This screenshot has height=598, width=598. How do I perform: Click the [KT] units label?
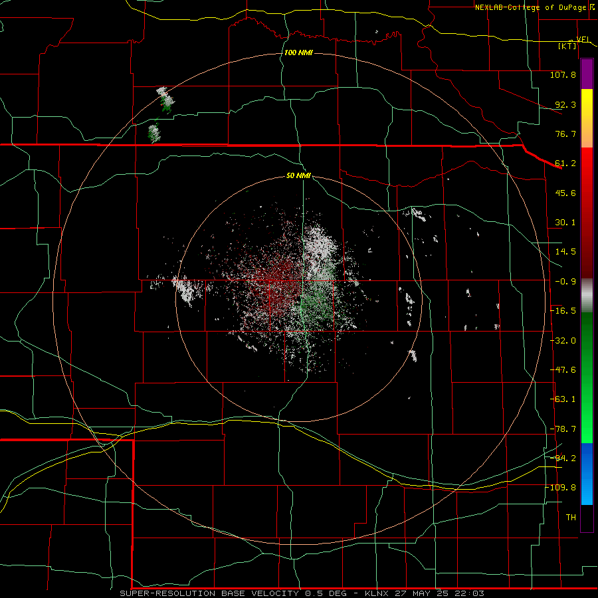click(567, 46)
